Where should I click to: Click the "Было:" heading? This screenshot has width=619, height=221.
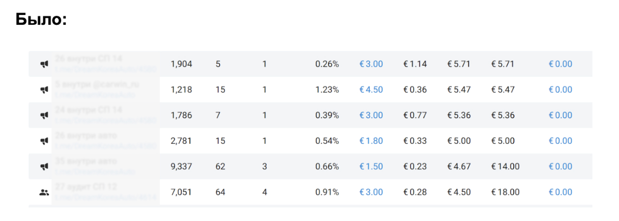[x=41, y=20]
